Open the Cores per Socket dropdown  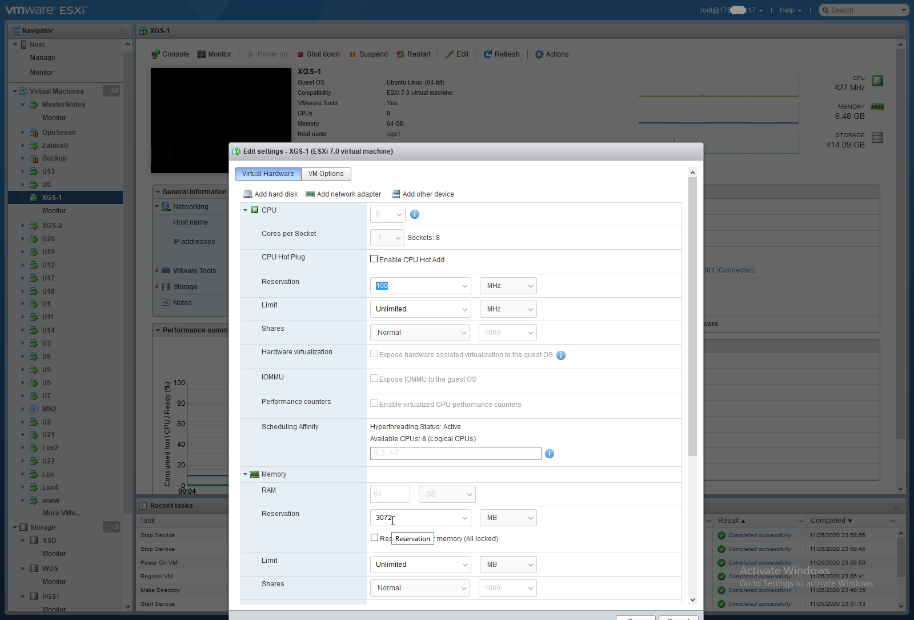tap(387, 238)
